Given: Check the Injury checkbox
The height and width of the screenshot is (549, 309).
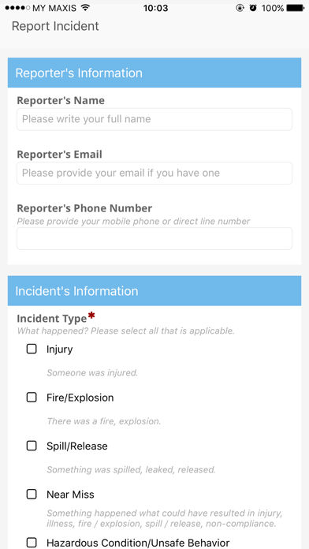Looking at the screenshot, I should pyautogui.click(x=32, y=349).
